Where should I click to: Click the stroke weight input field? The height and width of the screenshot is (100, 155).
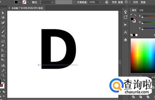click(47, 2)
